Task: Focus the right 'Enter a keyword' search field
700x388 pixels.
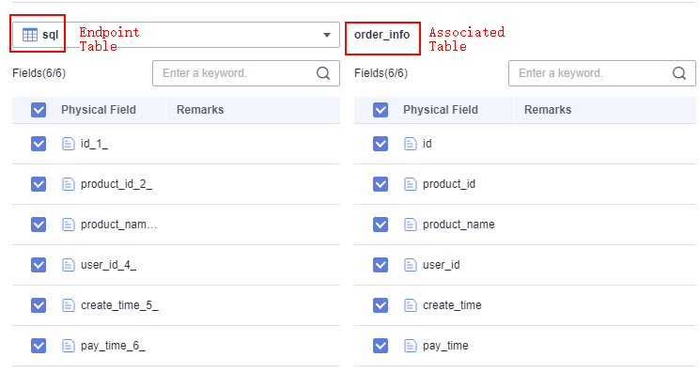Action: pyautogui.click(x=590, y=73)
